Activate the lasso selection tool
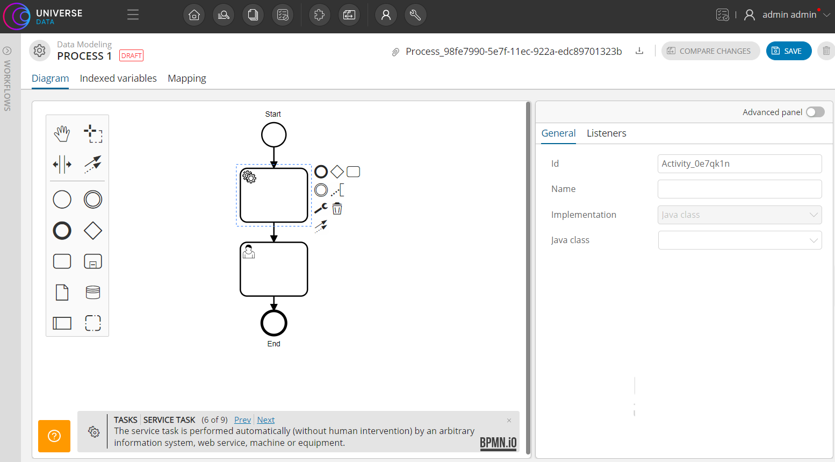Screen dimensions: 835x462 [93, 133]
